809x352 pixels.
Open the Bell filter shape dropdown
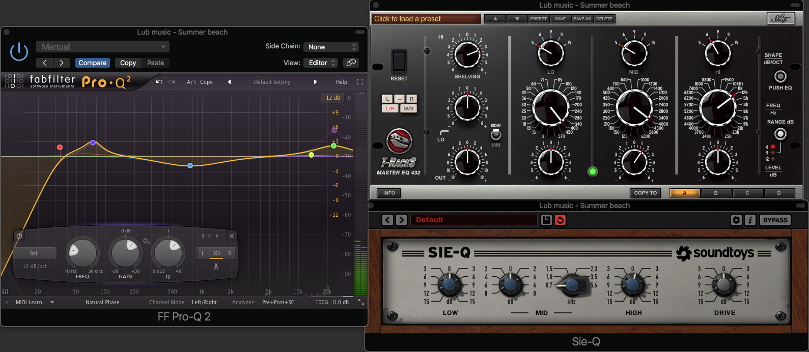coord(34,253)
